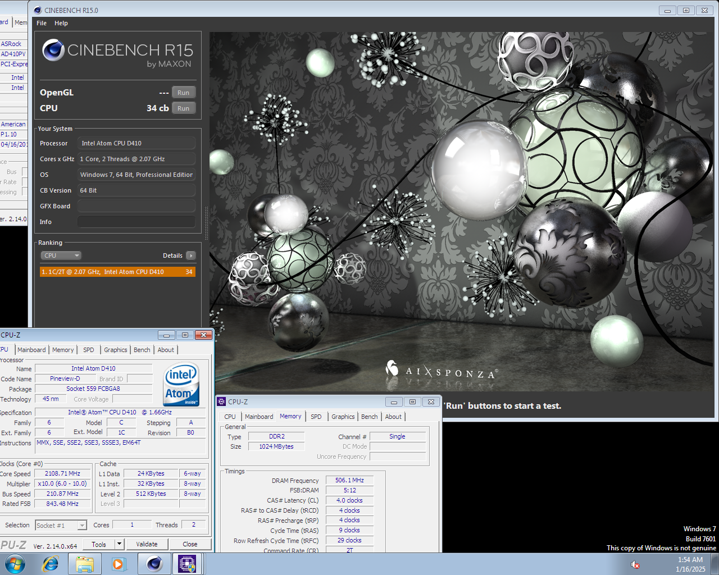This screenshot has height=575, width=719.
Task: Open Bench tab in CPU-Z memory window
Action: tap(370, 417)
